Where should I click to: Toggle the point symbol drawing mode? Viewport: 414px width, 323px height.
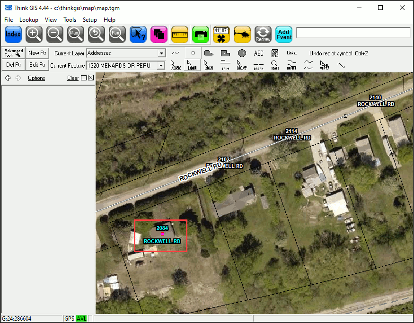click(193, 53)
